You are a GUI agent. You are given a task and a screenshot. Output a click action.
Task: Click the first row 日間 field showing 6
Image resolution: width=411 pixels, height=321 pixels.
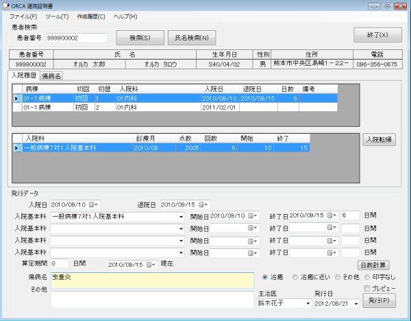[x=351, y=215]
